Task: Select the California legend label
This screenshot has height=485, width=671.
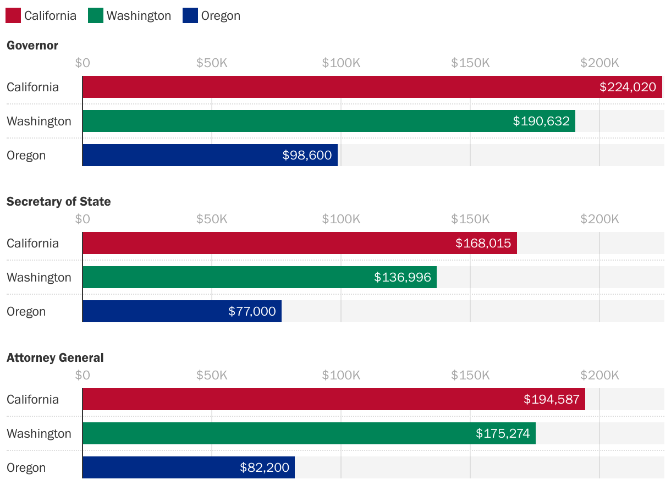Action: coord(50,15)
